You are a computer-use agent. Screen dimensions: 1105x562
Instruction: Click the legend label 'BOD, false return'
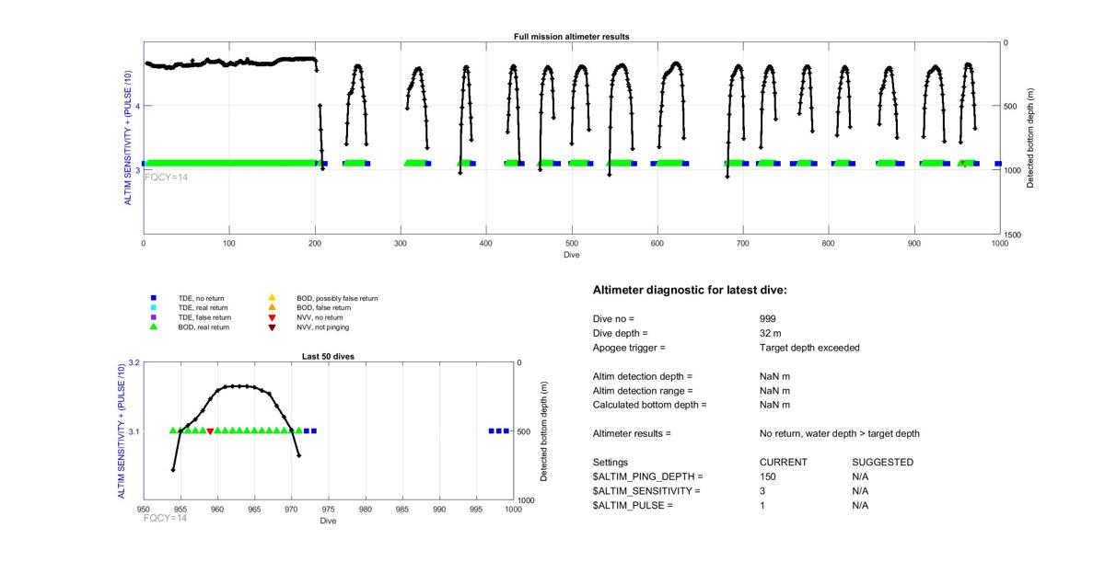click(x=323, y=308)
